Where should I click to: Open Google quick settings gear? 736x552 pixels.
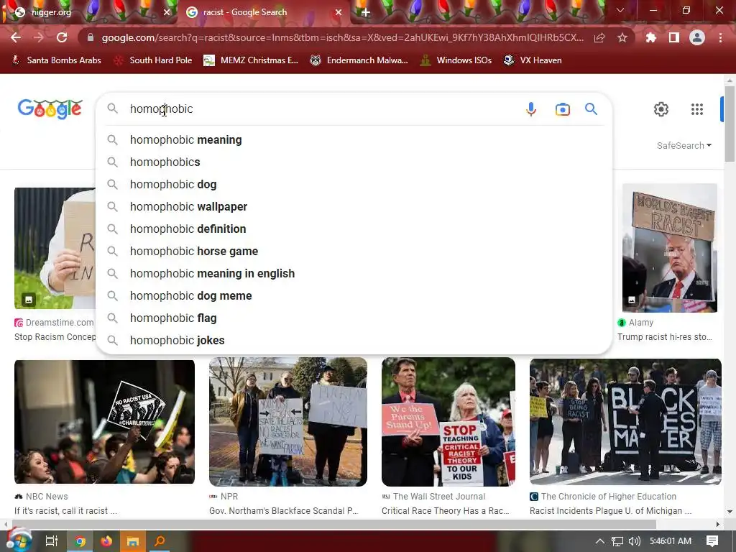click(661, 109)
